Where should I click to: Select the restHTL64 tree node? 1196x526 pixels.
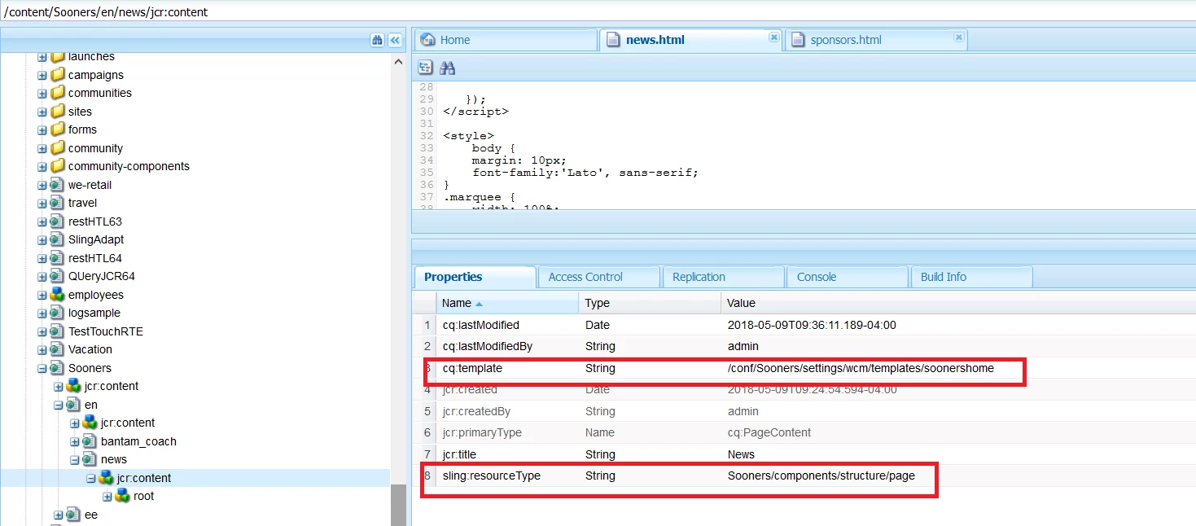[x=95, y=258]
